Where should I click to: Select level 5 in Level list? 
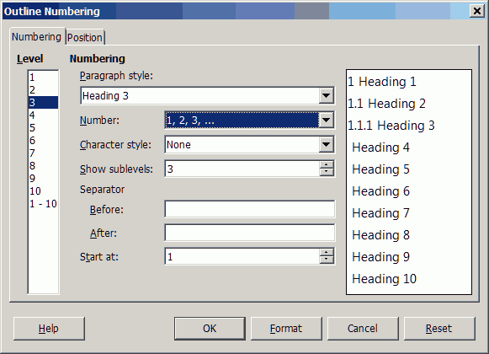(43, 128)
